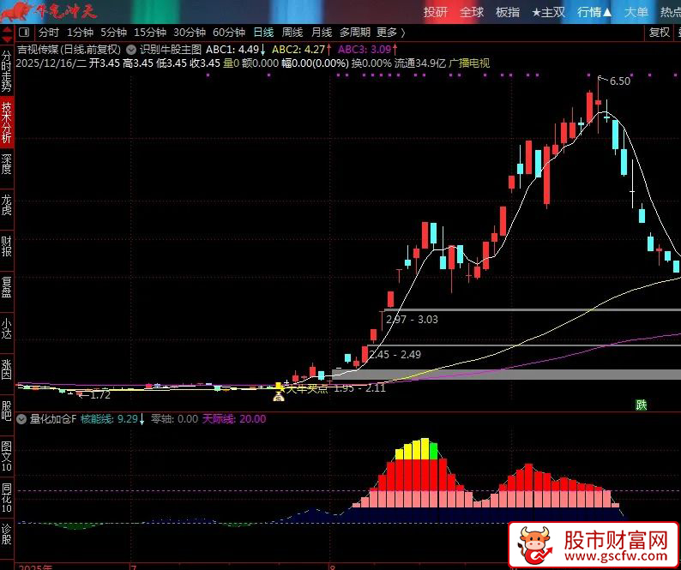Switch to the 月线 monthly chart
Image resolution: width=681 pixels, height=570 pixels.
pos(322,33)
